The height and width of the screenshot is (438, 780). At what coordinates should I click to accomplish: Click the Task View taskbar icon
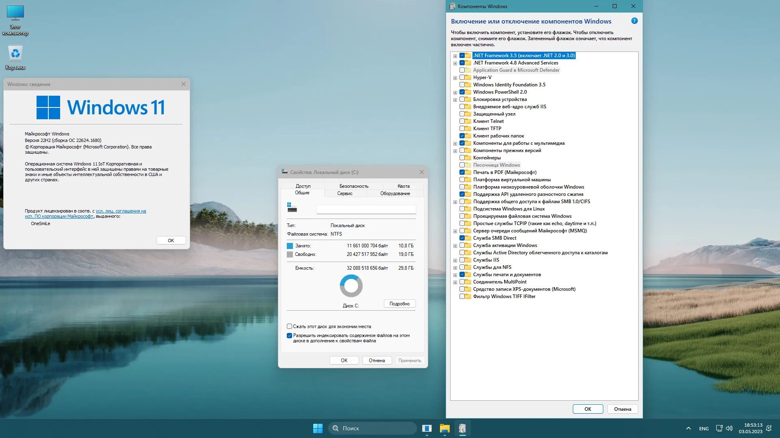[x=427, y=428]
